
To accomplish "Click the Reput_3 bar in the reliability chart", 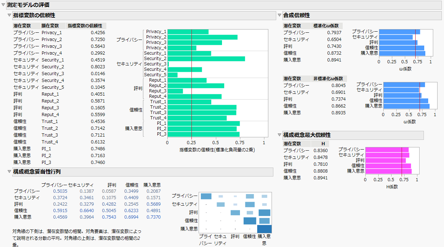I will [x=175, y=91].
